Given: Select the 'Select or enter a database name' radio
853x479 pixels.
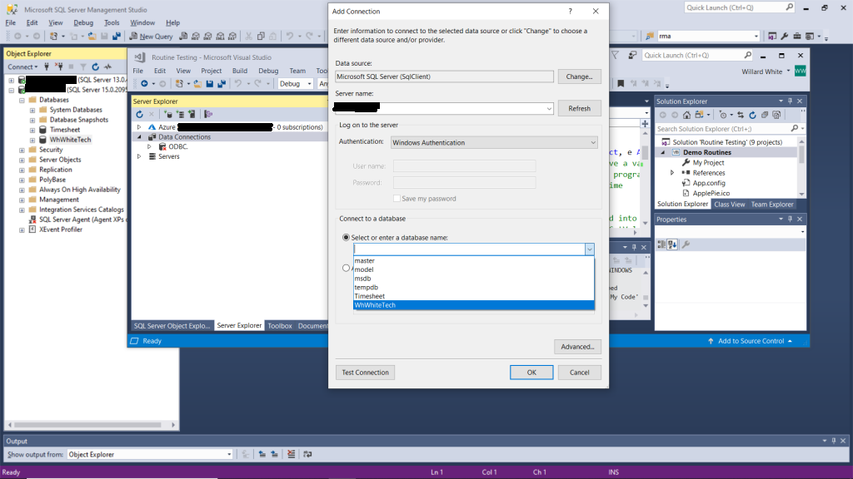Looking at the screenshot, I should [347, 237].
